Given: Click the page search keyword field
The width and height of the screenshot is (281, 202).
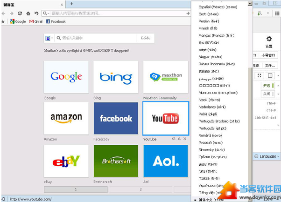Looking at the screenshot, I should coord(96,38).
